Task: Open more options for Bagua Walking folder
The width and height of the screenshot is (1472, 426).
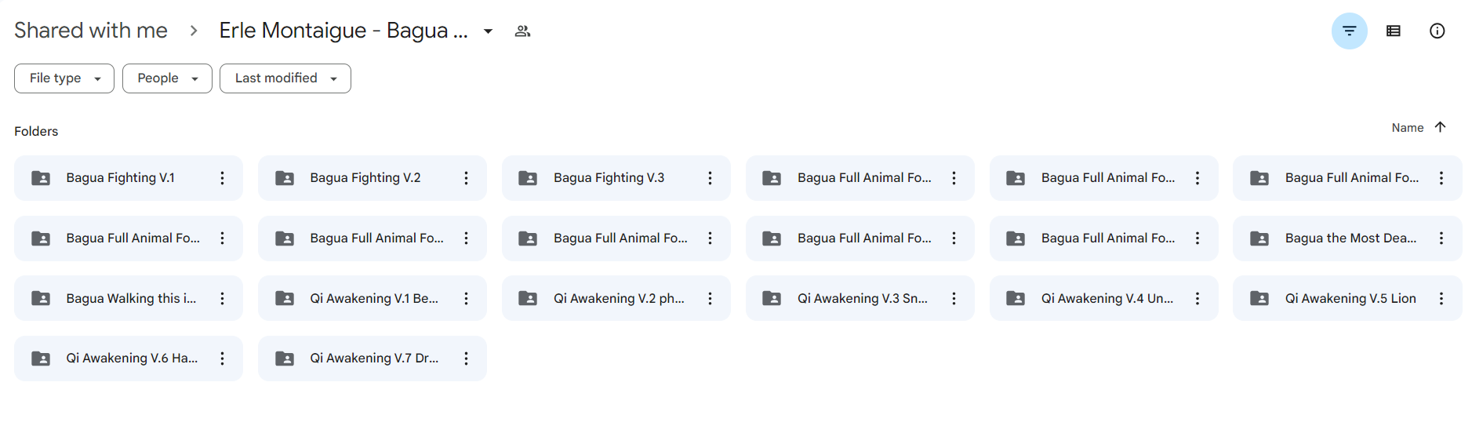Action: (223, 298)
